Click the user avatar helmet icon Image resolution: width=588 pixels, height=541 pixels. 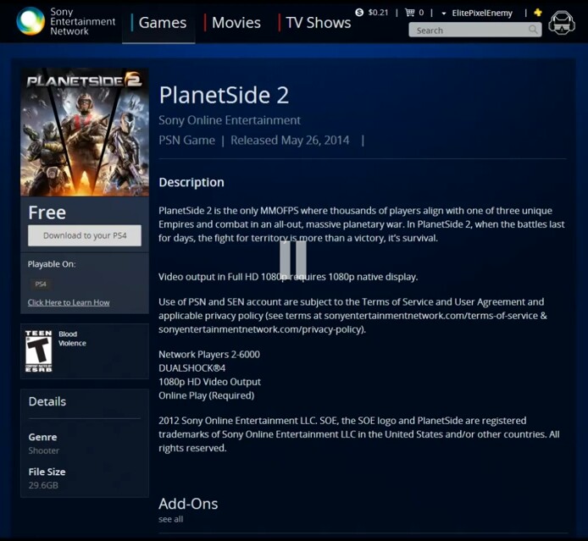coord(562,23)
